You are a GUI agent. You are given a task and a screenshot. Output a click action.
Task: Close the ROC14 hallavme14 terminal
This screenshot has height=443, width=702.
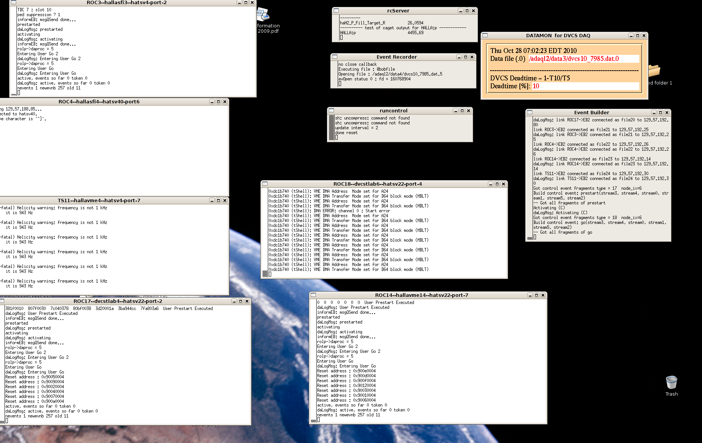tap(543, 295)
